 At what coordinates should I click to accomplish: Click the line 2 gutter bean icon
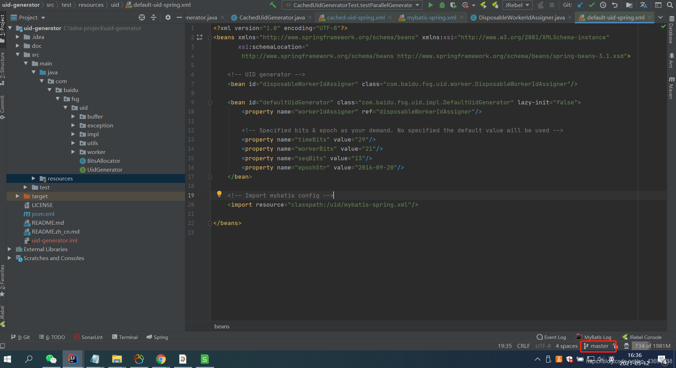200,37
